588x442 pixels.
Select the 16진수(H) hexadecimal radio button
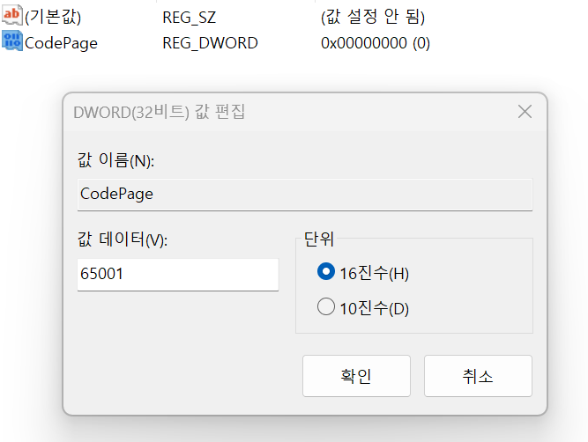pyautogui.click(x=326, y=271)
